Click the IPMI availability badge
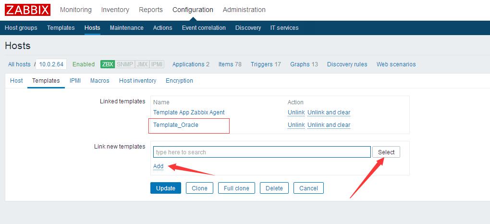The image size is (490, 224). [157, 64]
